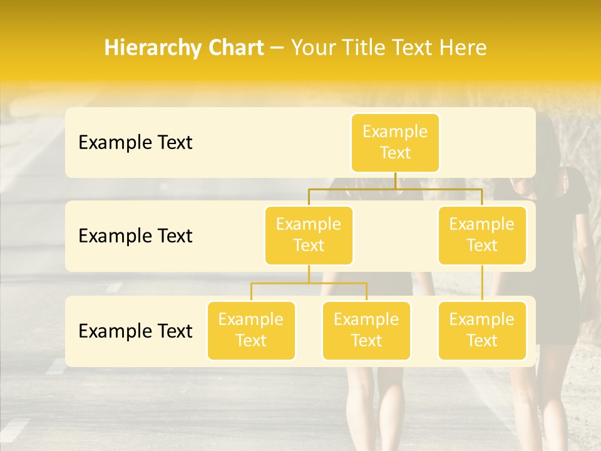Click the second row's "Example Text" label

(x=135, y=236)
